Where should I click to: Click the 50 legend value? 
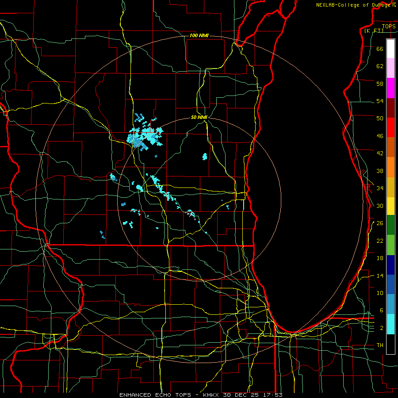[380, 119]
